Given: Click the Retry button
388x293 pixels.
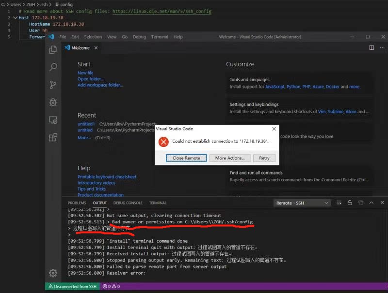Looking at the screenshot, I should point(264,158).
